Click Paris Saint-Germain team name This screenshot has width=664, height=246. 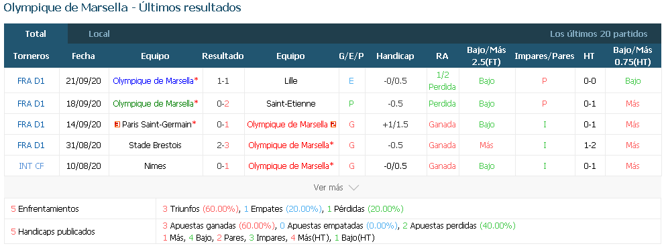[157, 125]
